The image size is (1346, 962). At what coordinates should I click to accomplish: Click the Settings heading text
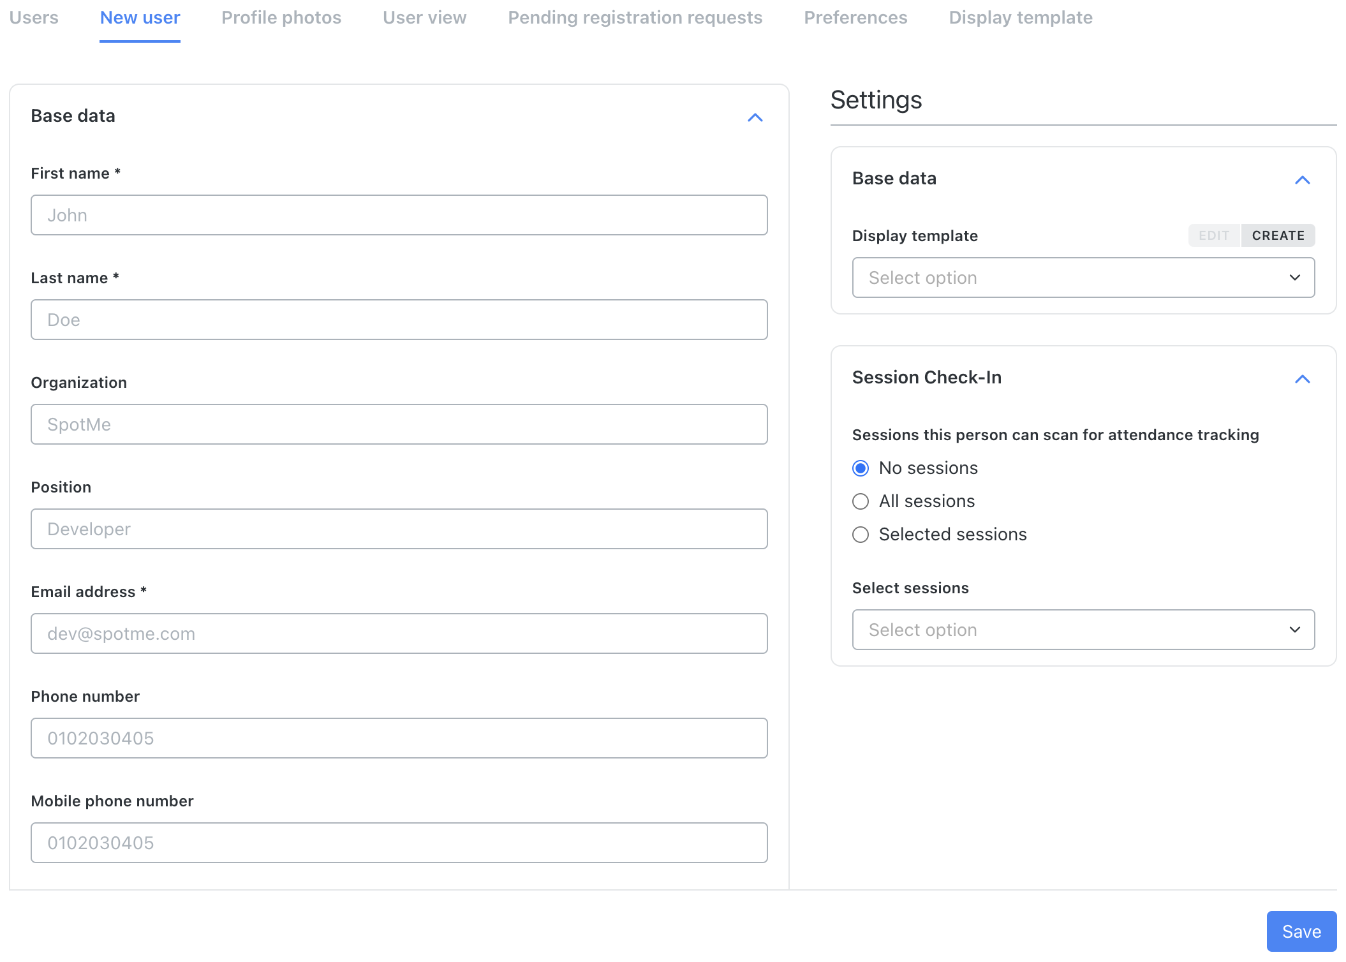pos(876,100)
